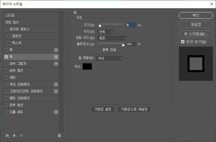
Task: Tick the 윤곽선 checkbox
Action: (x=9, y=36)
